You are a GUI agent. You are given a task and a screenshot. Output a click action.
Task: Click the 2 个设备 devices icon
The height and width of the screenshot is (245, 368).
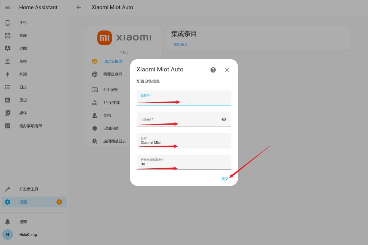tap(95, 90)
